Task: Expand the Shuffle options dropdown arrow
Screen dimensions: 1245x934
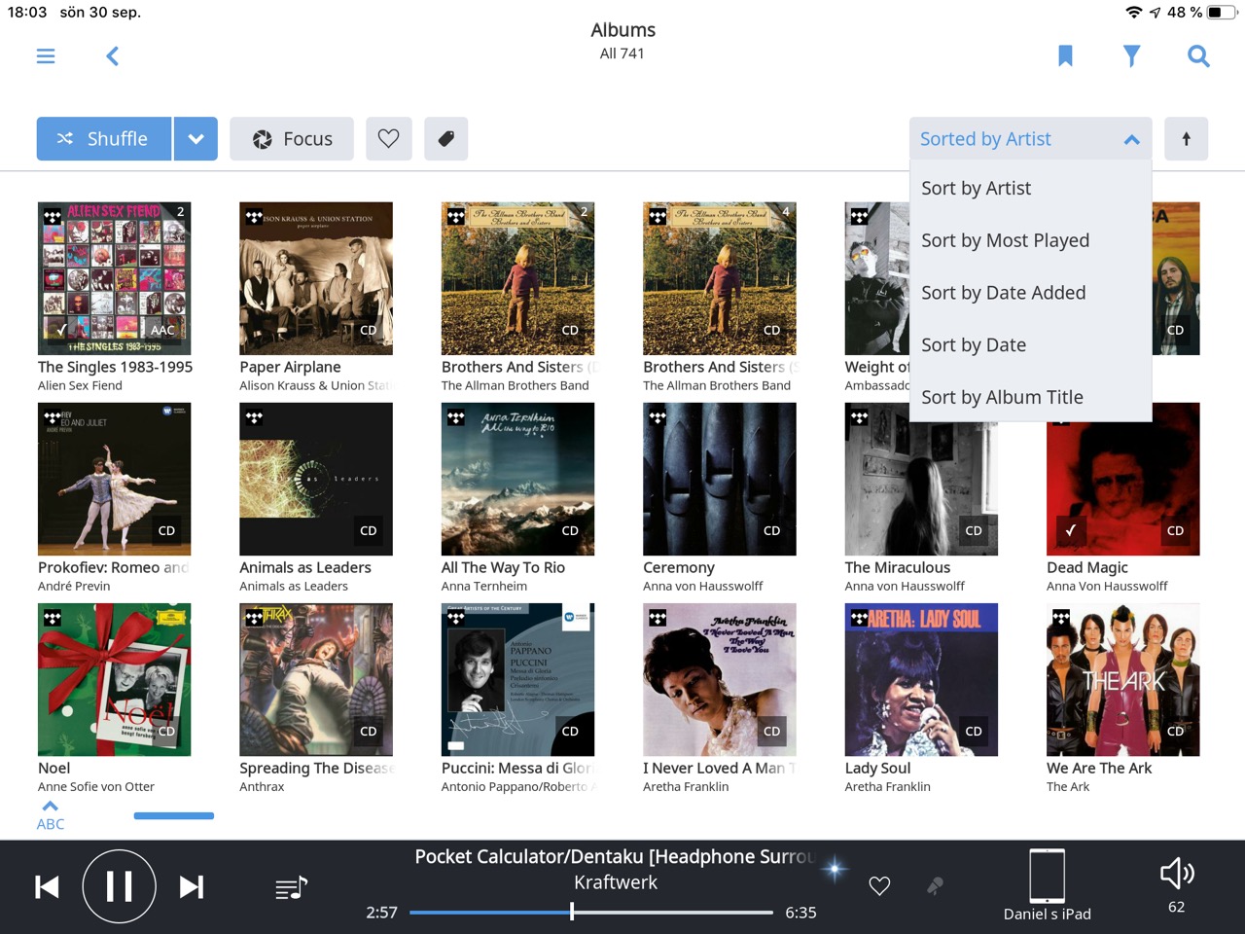Action: tap(196, 139)
